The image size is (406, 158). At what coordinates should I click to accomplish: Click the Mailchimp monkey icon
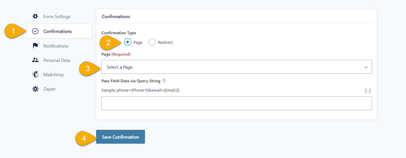point(35,74)
